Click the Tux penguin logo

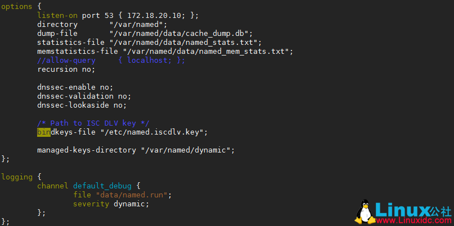(367, 213)
